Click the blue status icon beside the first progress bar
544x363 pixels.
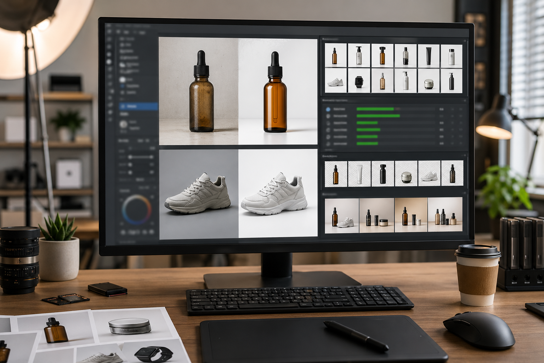[x=328, y=109]
